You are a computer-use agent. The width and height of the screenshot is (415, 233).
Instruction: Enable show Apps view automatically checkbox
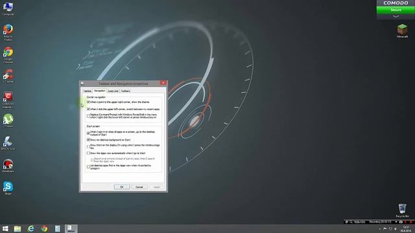point(88,153)
